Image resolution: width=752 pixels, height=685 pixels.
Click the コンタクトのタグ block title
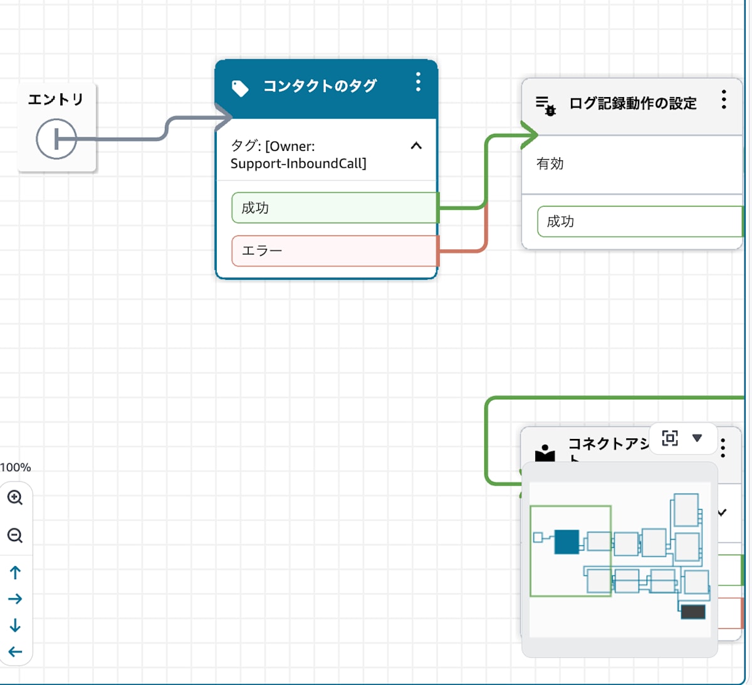(320, 86)
